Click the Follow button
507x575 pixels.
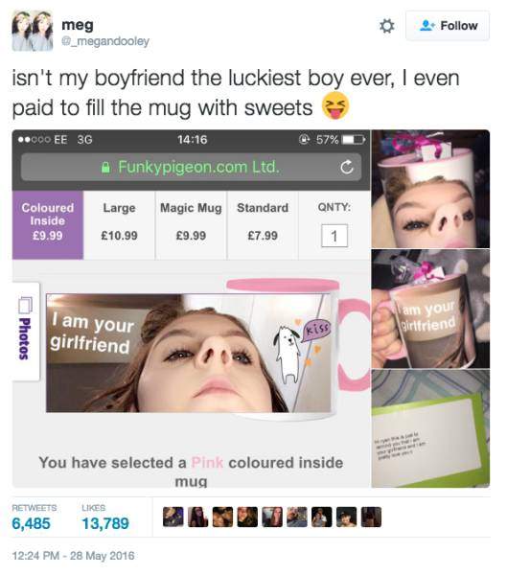coord(448,26)
